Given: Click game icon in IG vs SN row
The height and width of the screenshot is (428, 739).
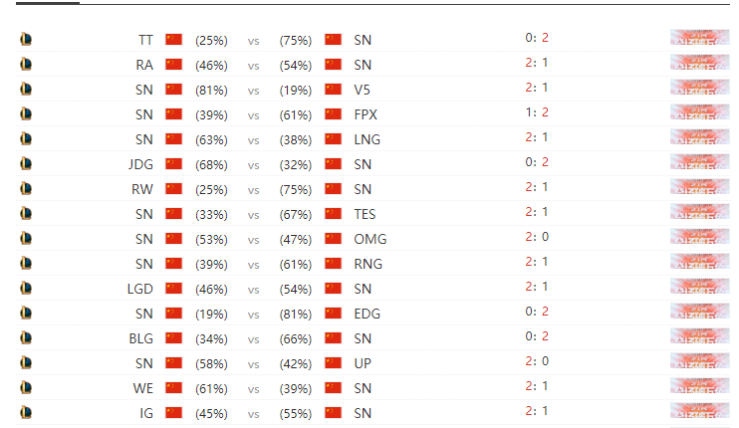Looking at the screenshot, I should coord(26,412).
